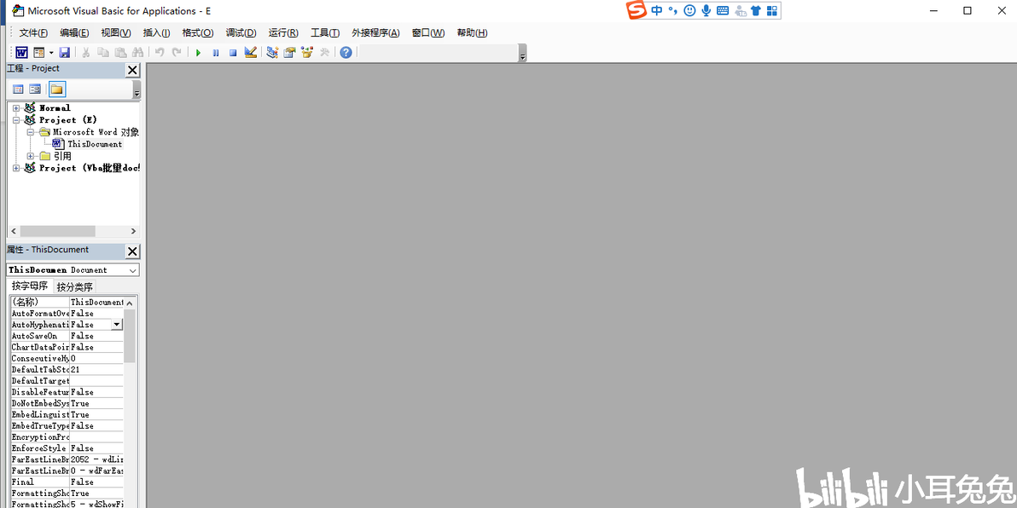Open the ThisDocument object combo box
Screen dimensions: 1017x508
[73, 270]
